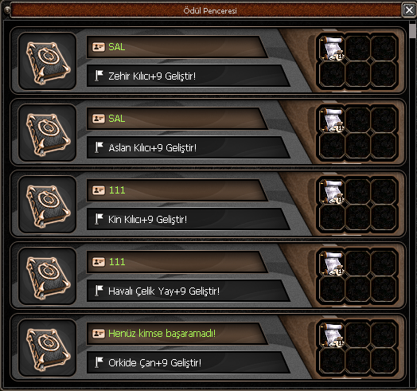Click the book icon for Zehir Kılıcı+9 mission
Image resolution: width=417 pixels, height=391 pixels.
click(48, 61)
